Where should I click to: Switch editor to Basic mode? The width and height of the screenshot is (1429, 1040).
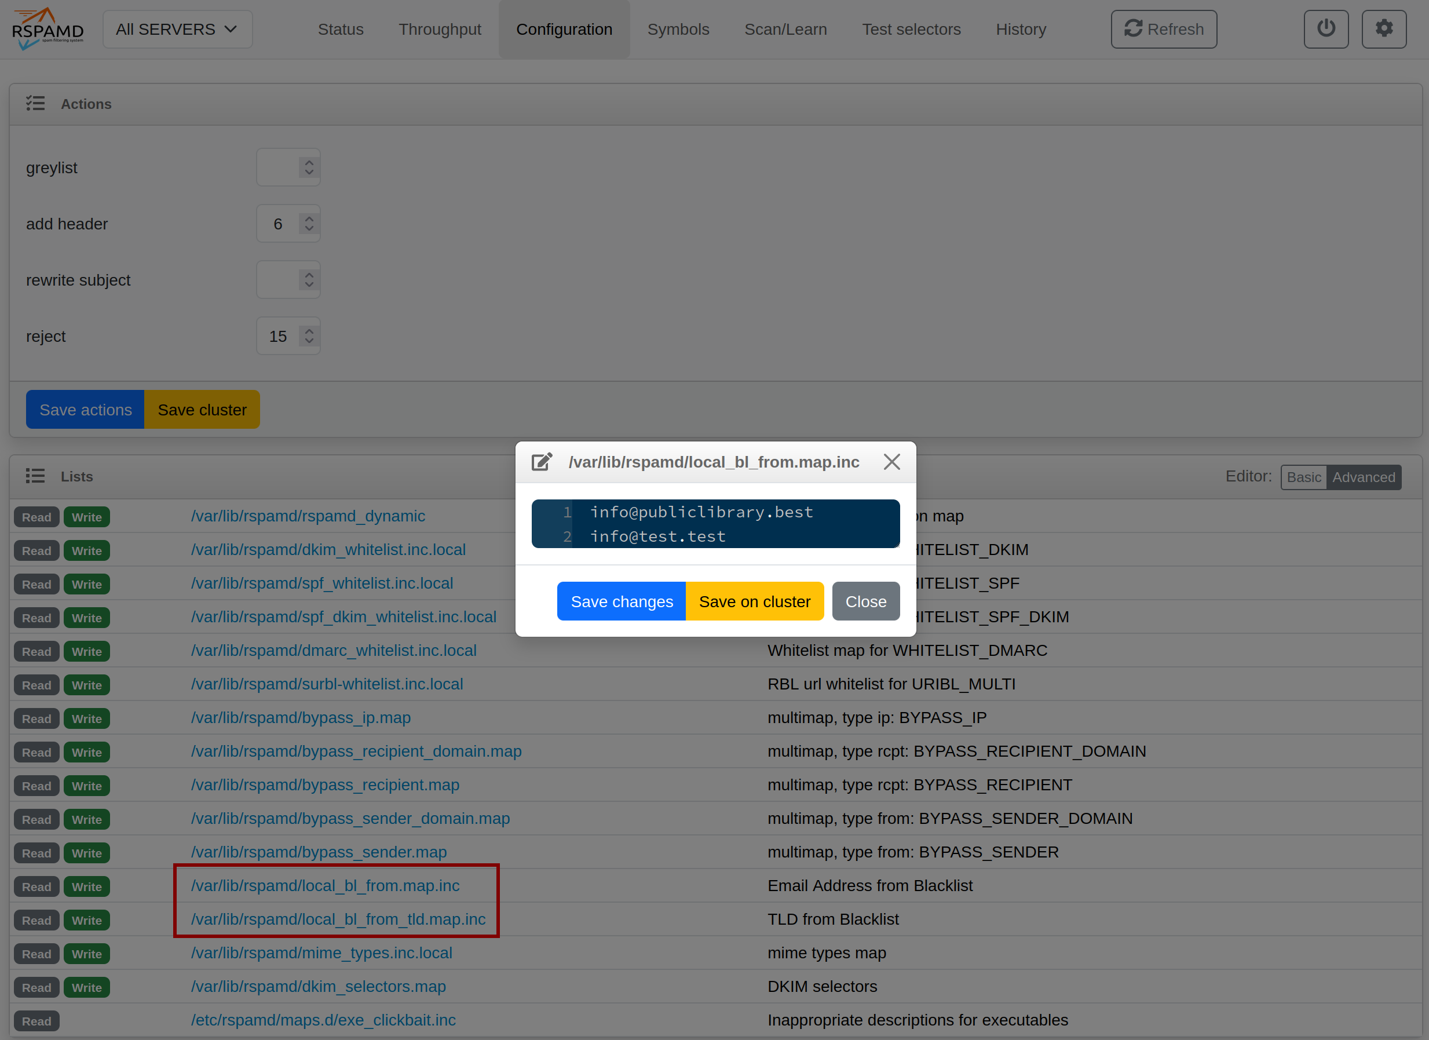click(1303, 477)
